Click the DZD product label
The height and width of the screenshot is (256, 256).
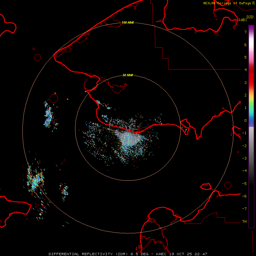click(x=250, y=17)
